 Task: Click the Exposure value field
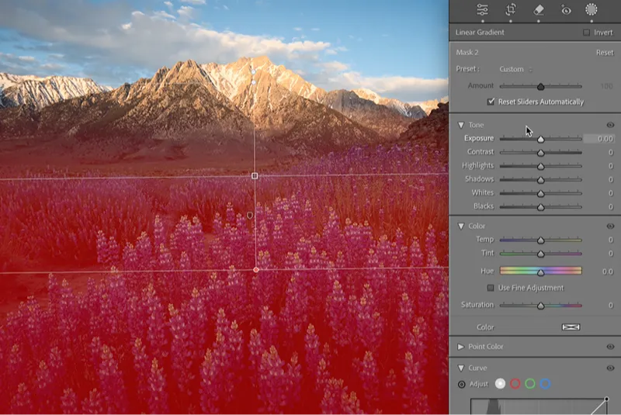tap(598, 139)
